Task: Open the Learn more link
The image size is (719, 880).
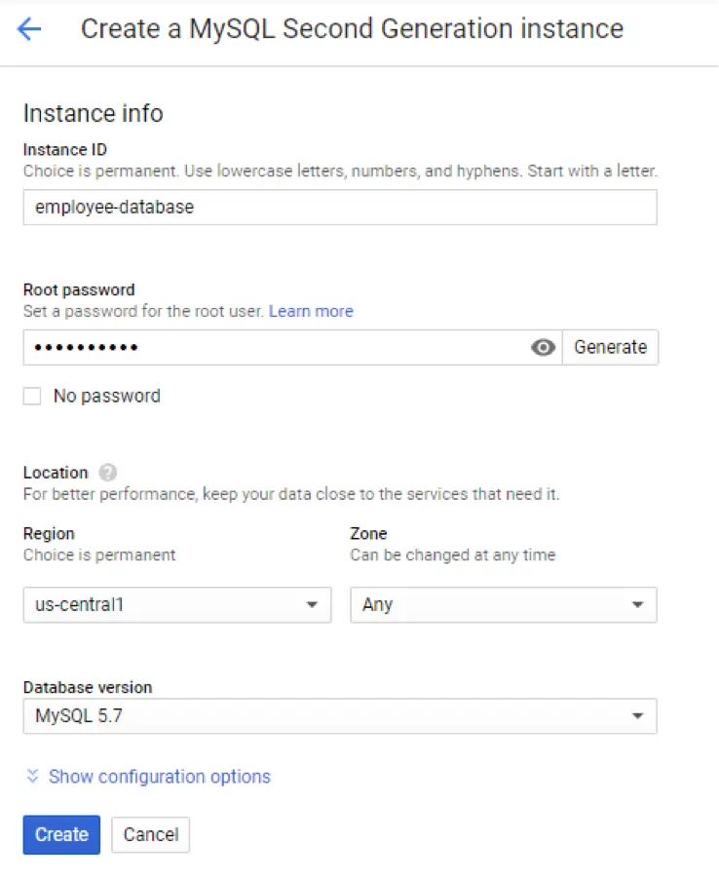Action: click(x=311, y=311)
